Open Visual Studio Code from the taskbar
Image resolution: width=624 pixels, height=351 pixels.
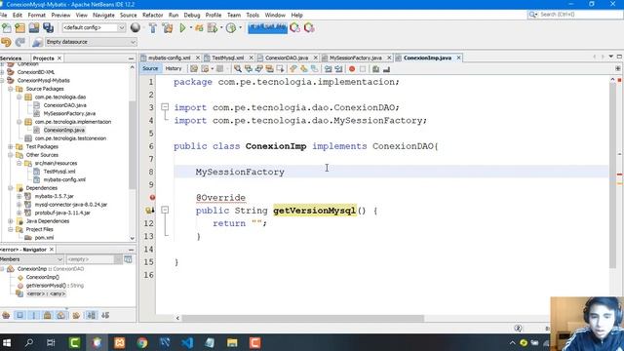[186, 342]
